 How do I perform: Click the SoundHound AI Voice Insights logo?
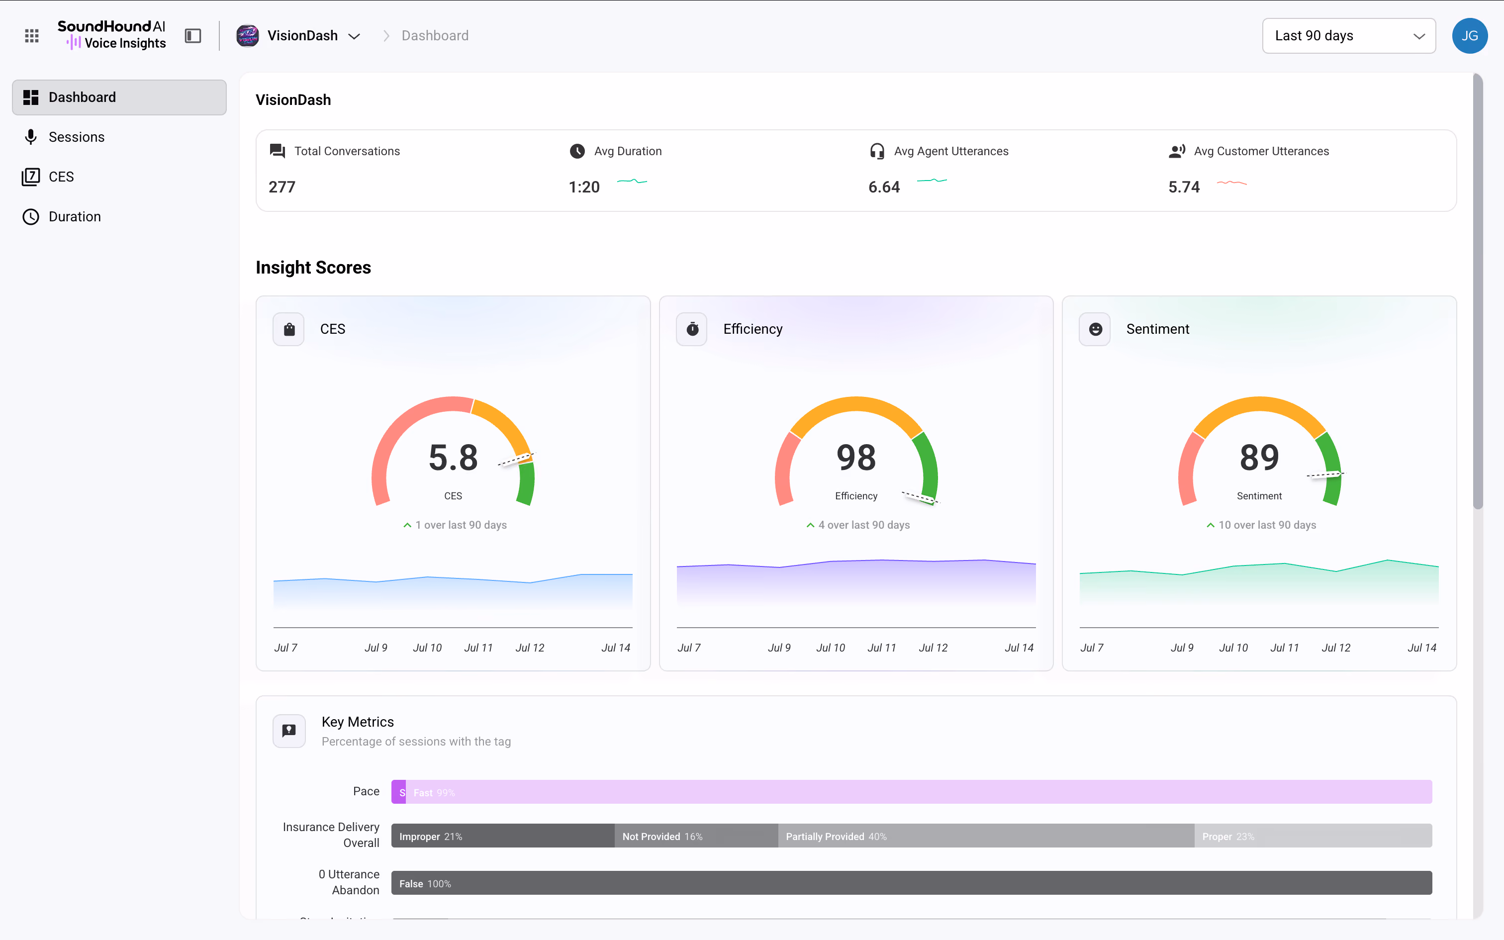[112, 35]
